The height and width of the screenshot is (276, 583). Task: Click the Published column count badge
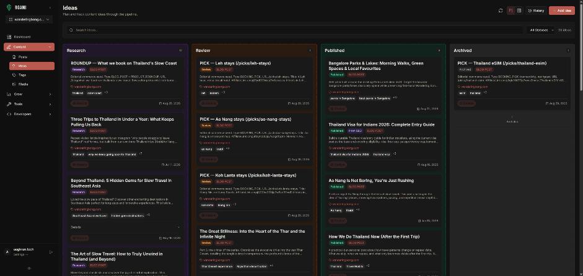(439, 51)
